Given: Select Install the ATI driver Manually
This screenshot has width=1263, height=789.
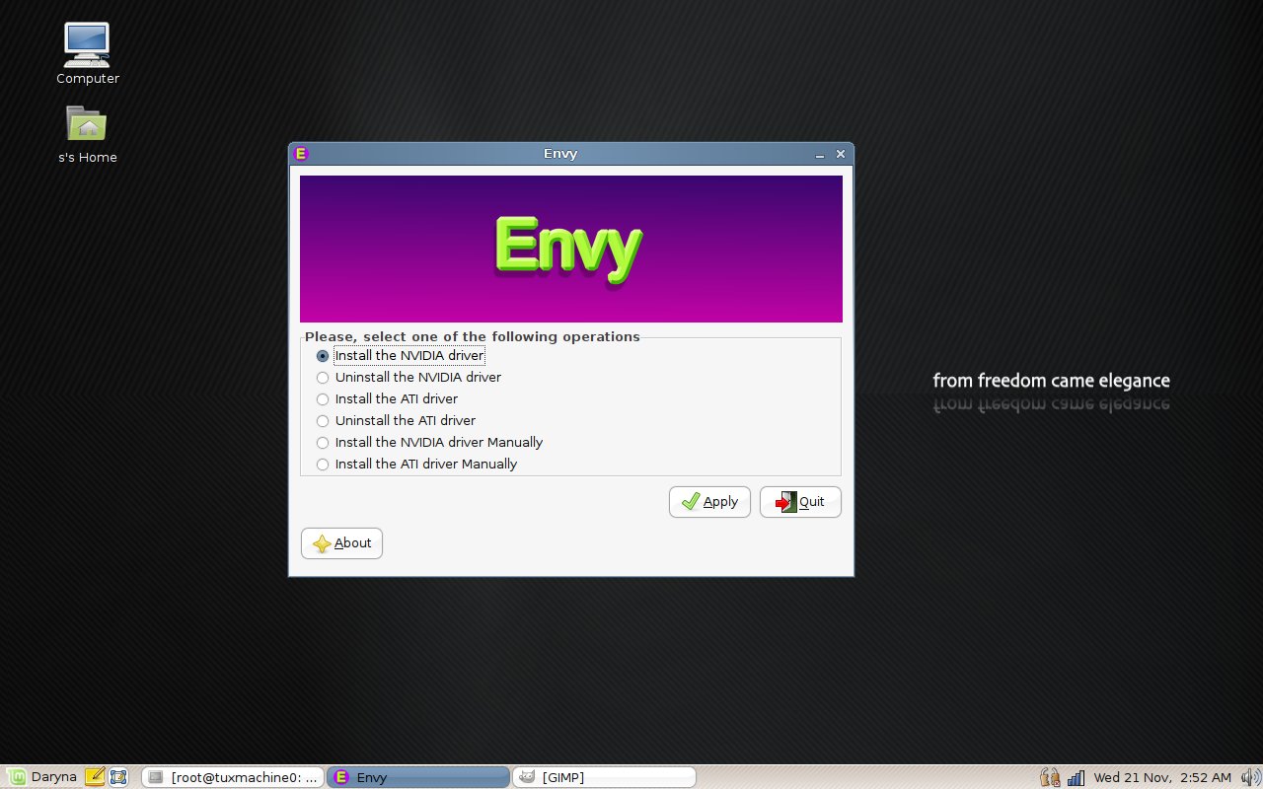Looking at the screenshot, I should (416, 465).
